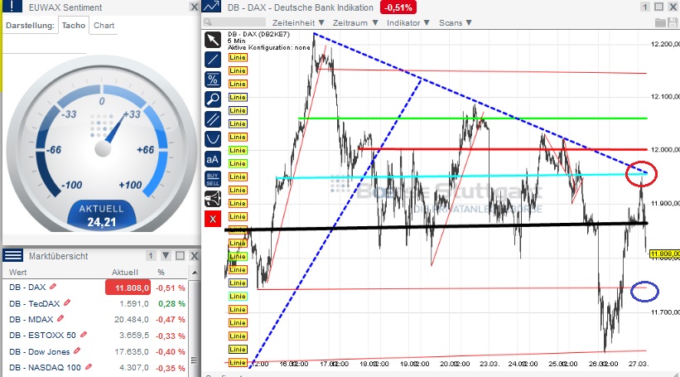Select the arrow pointer tool

(213, 40)
